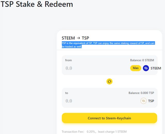Image resolution: width=165 pixels, height=134 pixels.
Task: Click the TSP Stake & Redeem page title
Action: [37, 4]
